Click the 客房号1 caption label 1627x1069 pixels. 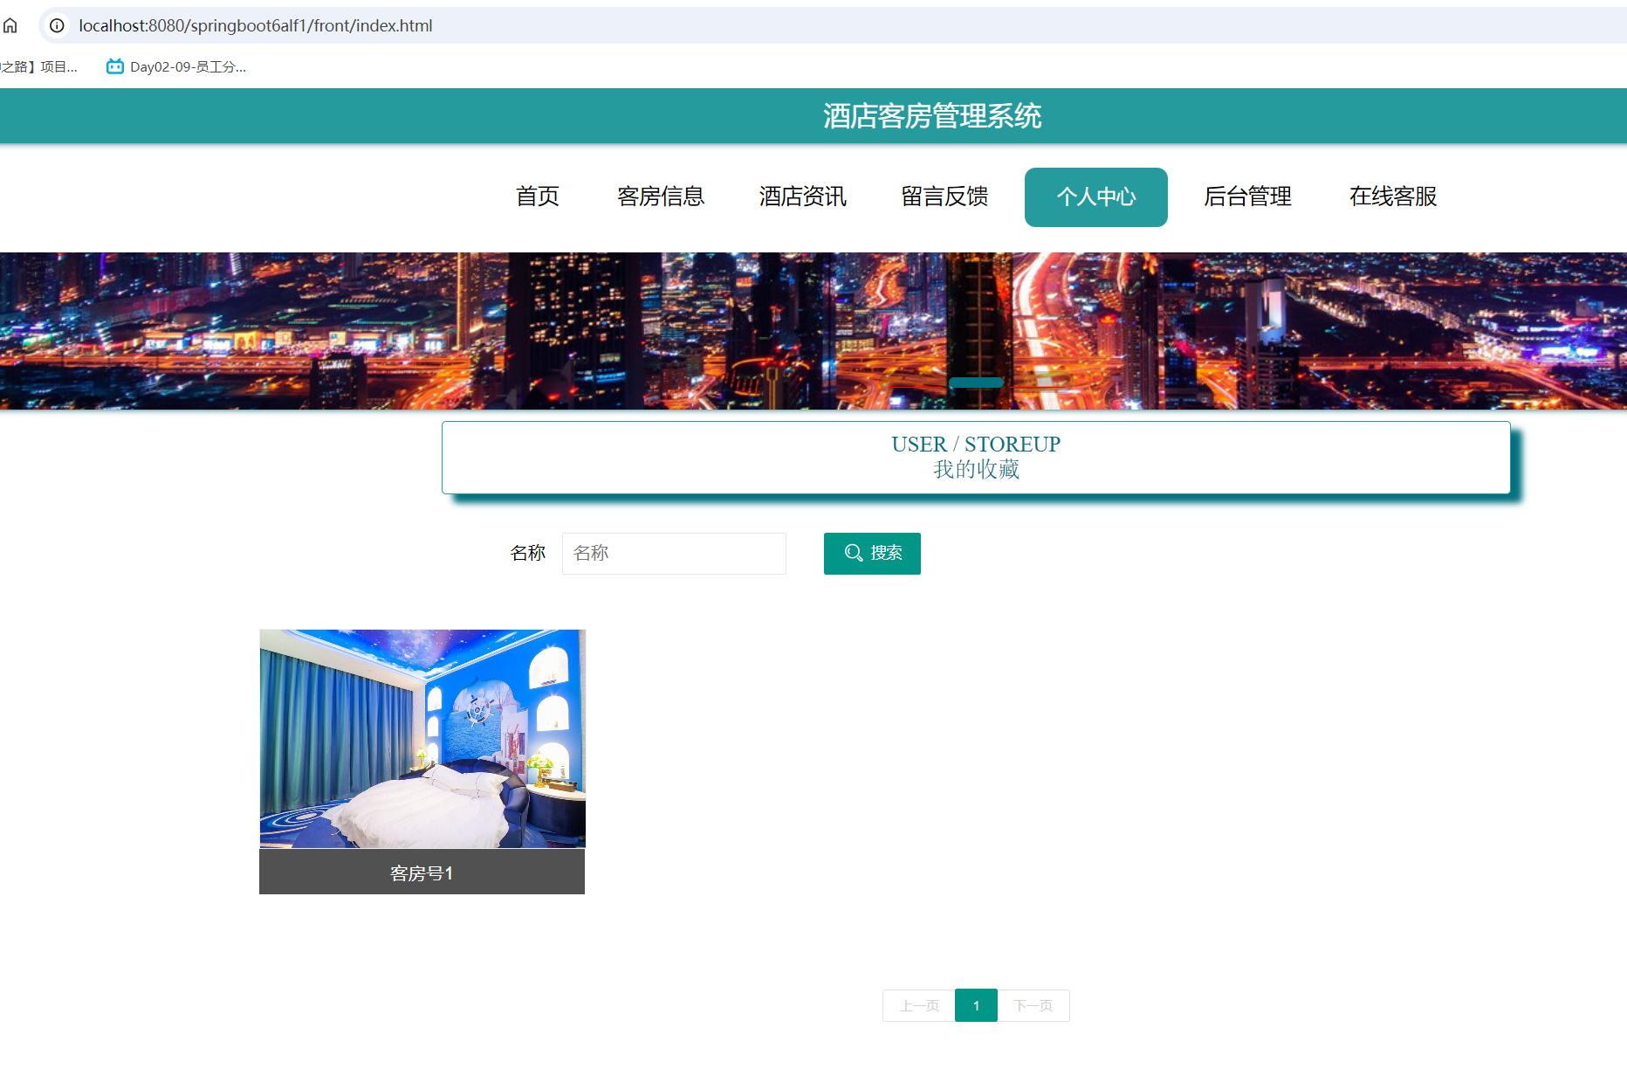point(422,873)
